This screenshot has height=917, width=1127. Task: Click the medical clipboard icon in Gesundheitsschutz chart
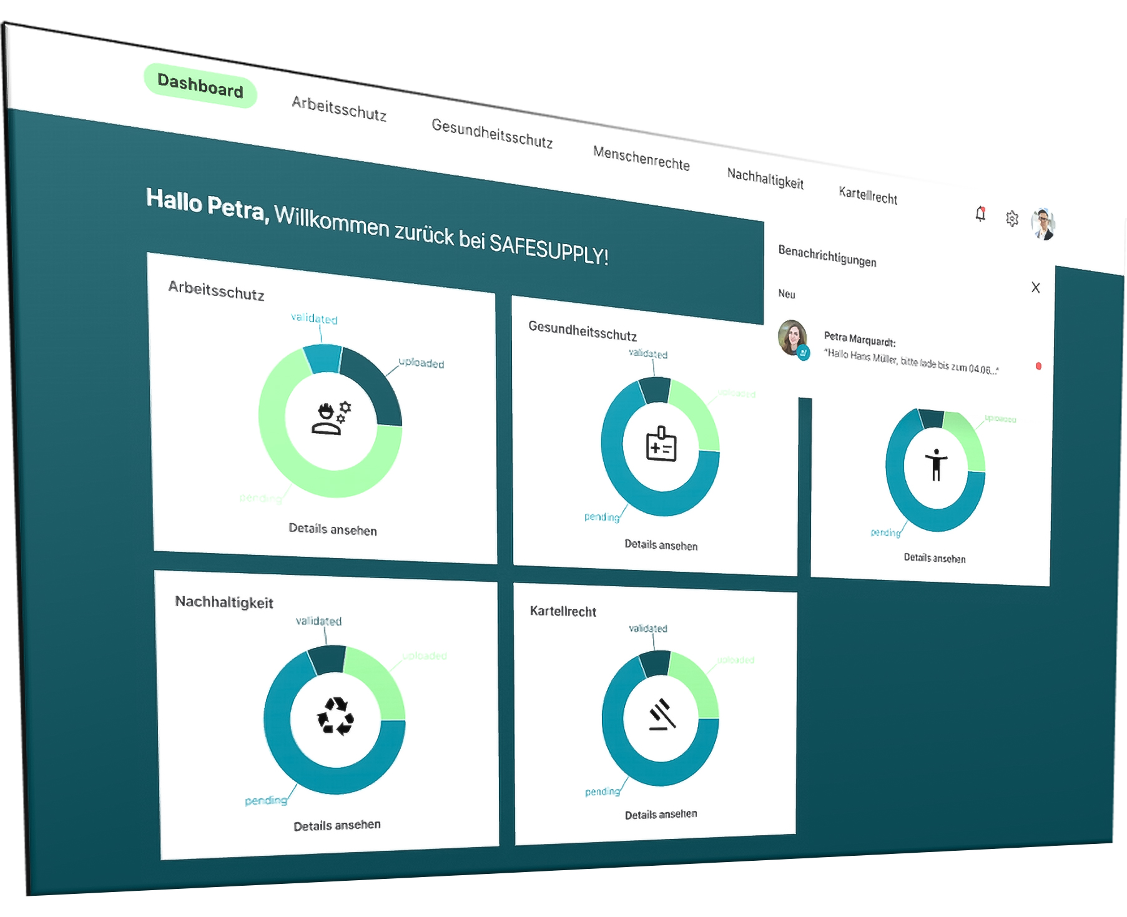[661, 444]
